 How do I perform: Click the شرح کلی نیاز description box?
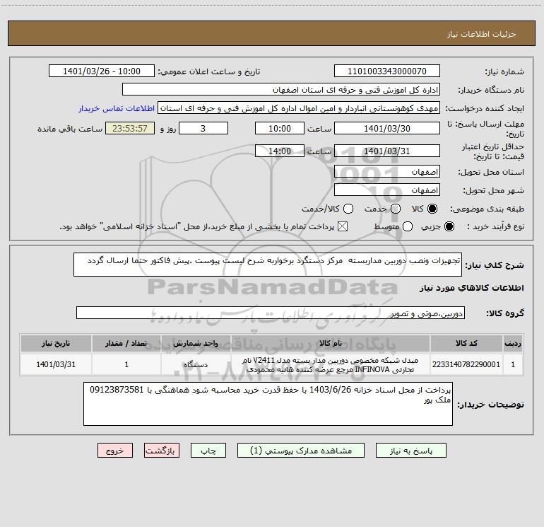[268, 265]
